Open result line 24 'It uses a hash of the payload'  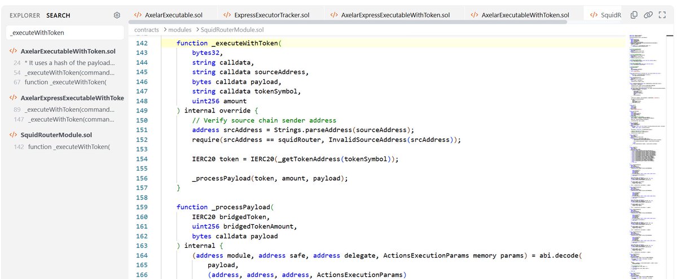[64, 63]
